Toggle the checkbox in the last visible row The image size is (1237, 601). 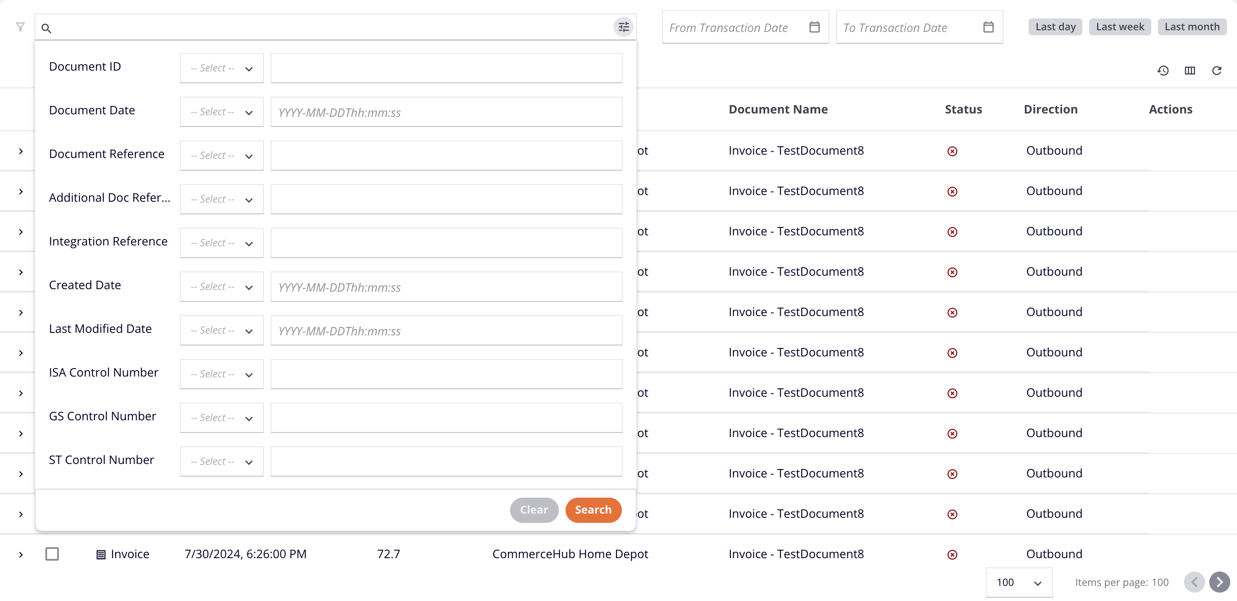52,554
